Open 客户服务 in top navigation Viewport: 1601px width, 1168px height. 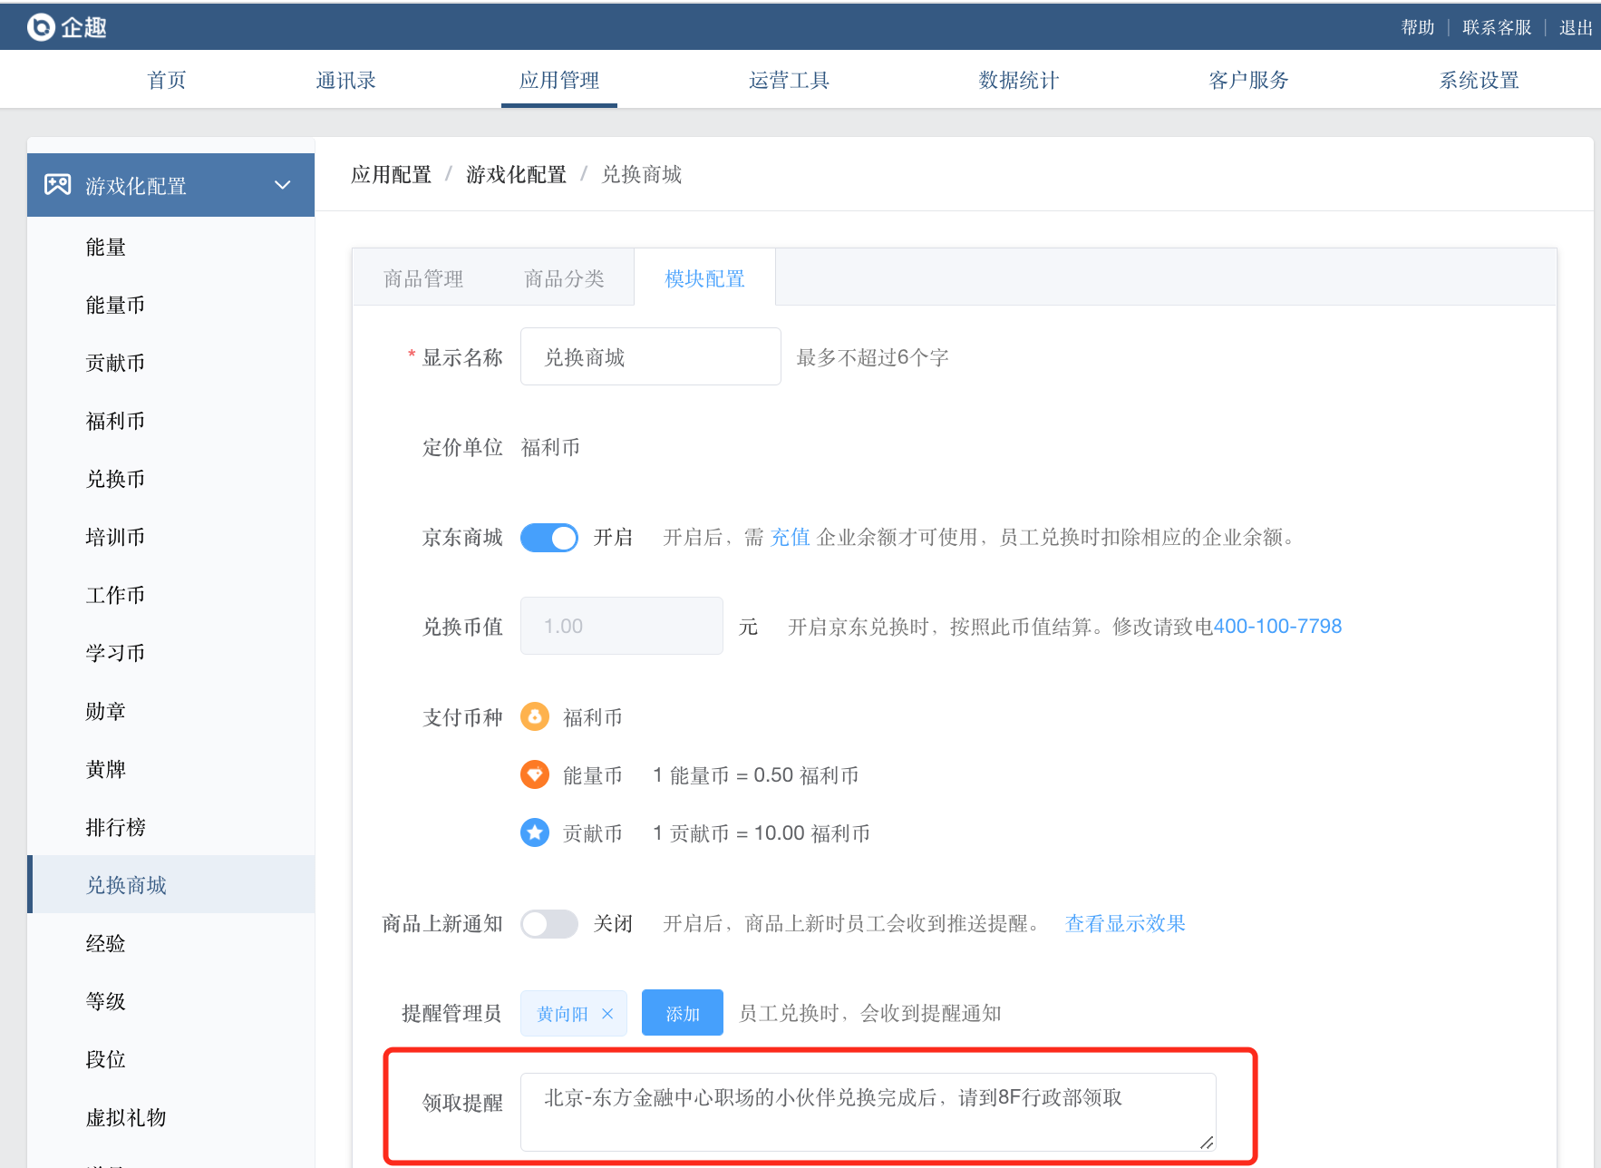point(1248,80)
